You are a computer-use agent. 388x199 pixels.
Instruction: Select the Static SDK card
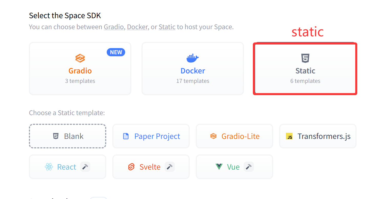(x=305, y=69)
